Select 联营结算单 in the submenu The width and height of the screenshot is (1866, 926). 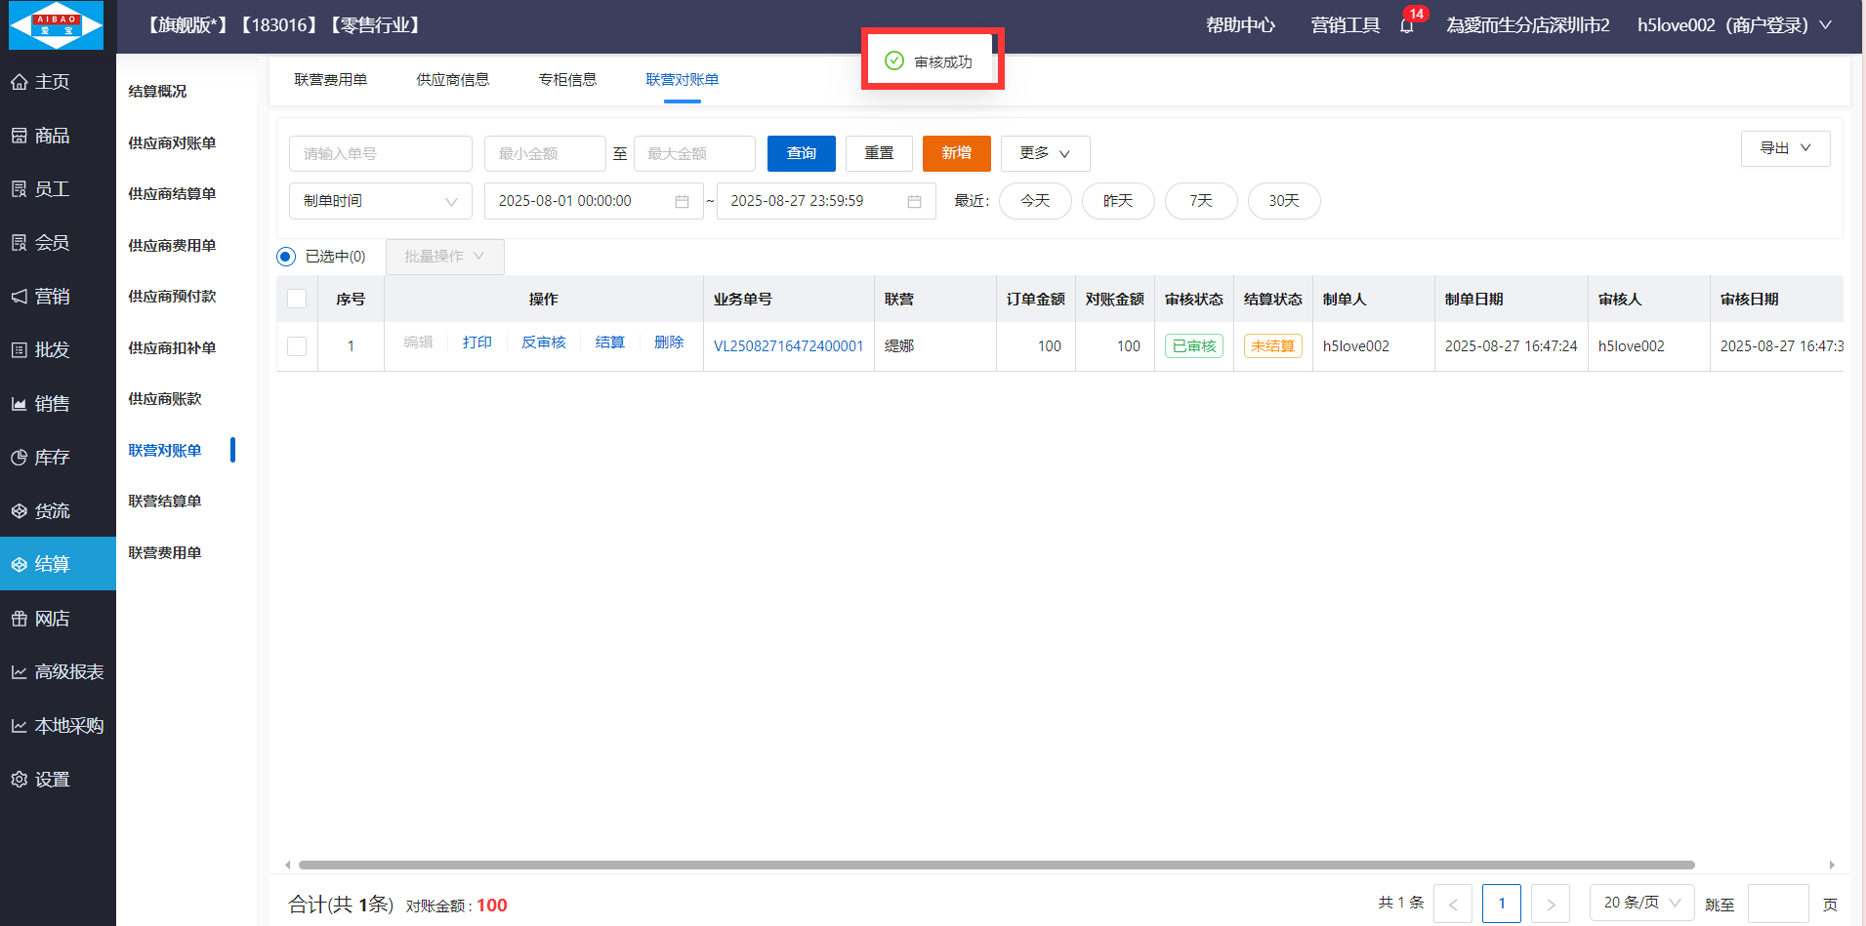click(164, 502)
